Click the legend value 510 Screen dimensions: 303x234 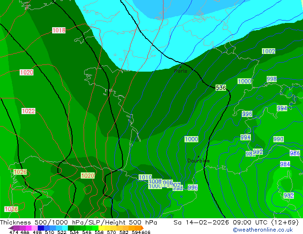(50, 232)
